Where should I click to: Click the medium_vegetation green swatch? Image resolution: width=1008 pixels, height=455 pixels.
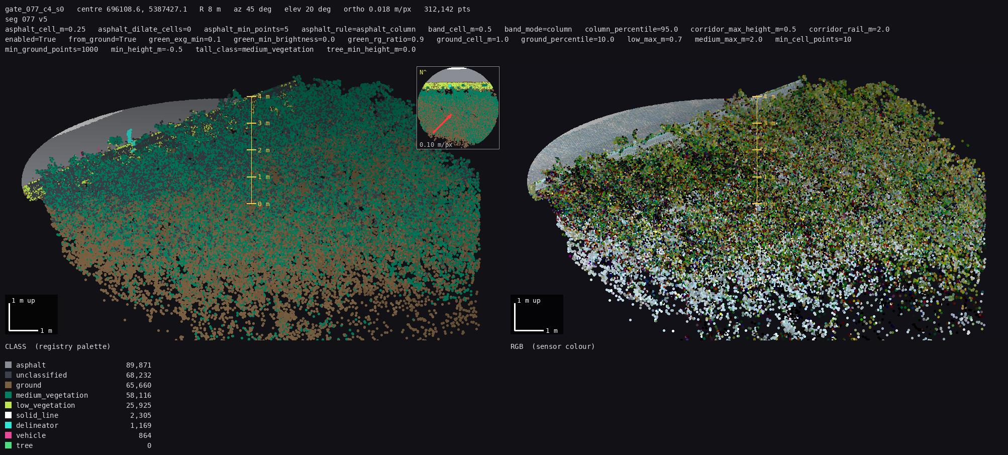(x=8, y=395)
